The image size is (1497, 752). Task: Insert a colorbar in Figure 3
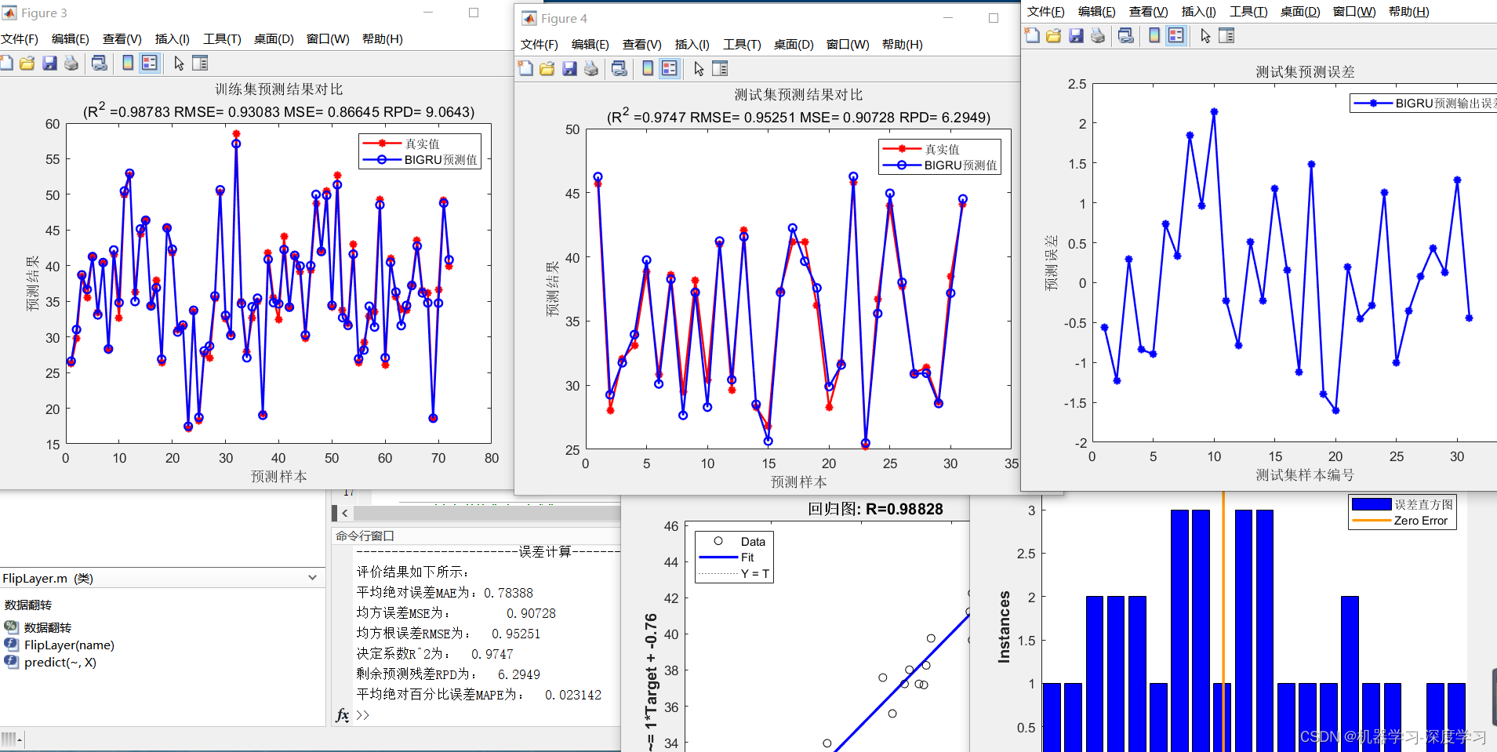[127, 63]
